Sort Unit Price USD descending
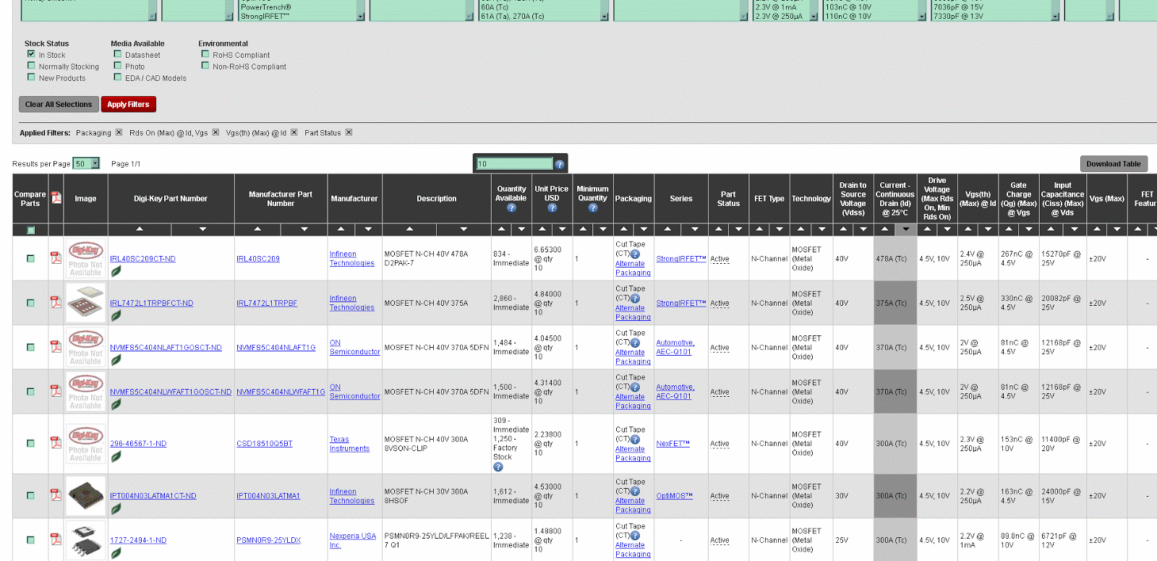1157x561 pixels. [562, 229]
